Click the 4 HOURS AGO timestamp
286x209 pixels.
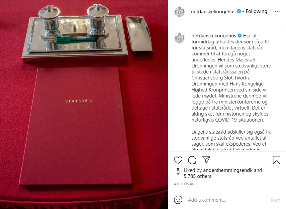point(186,184)
